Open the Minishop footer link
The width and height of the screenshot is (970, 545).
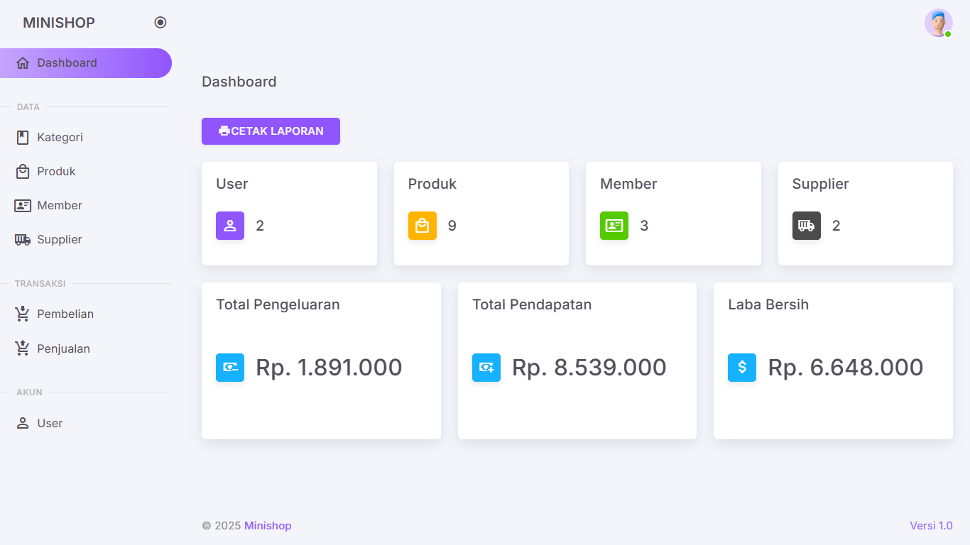(268, 526)
